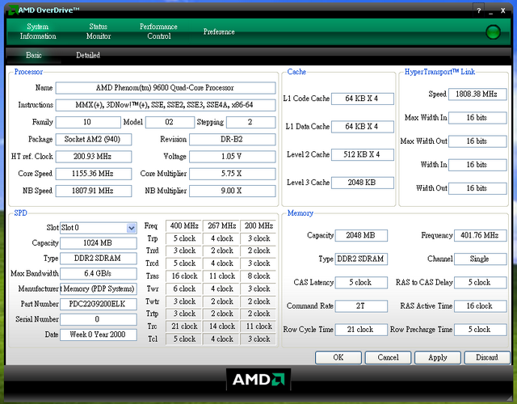Click the CAS Latency value 5 clock
This screenshot has height=404, width=517.
tap(361, 283)
